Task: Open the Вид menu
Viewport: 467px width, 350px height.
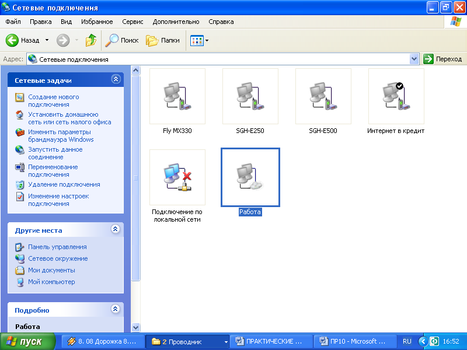Action: click(66, 22)
